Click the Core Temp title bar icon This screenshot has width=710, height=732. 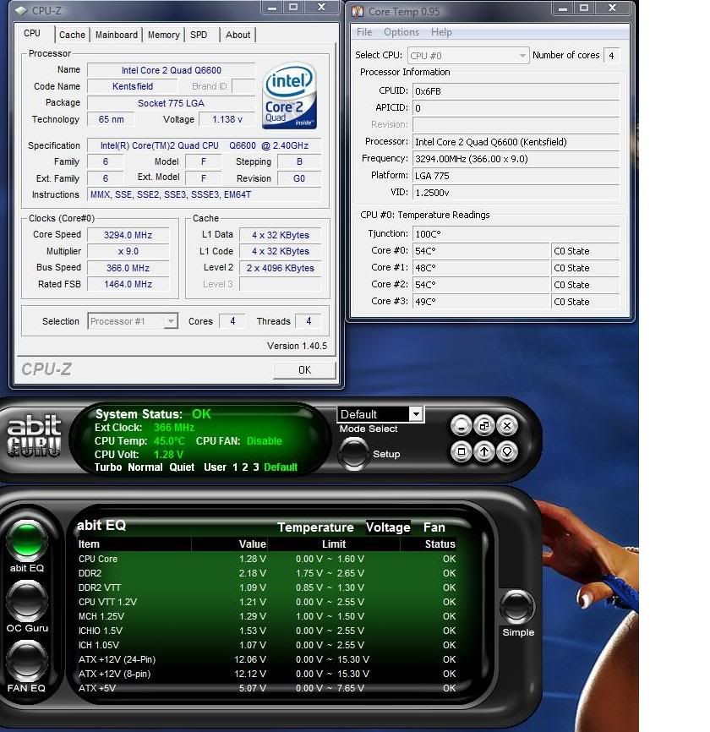(358, 11)
